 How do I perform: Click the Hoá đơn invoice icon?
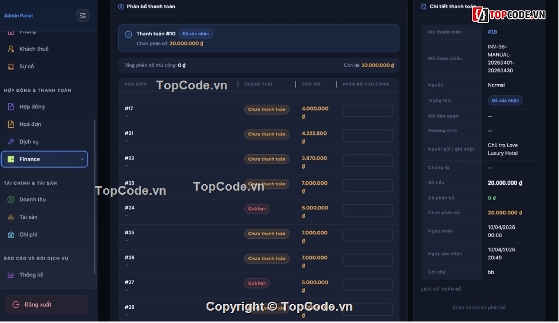tap(11, 124)
